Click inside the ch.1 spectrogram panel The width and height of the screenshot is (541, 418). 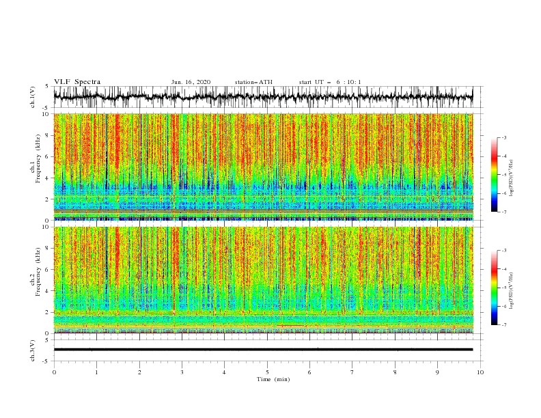[263, 167]
